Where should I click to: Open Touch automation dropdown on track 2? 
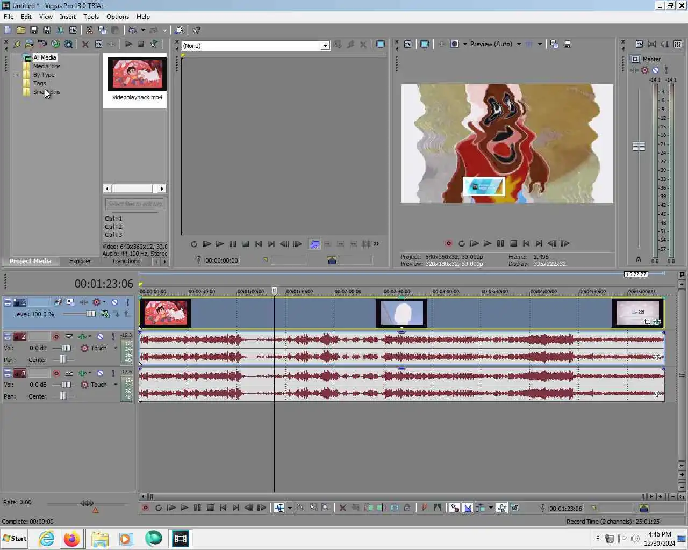[x=116, y=348]
